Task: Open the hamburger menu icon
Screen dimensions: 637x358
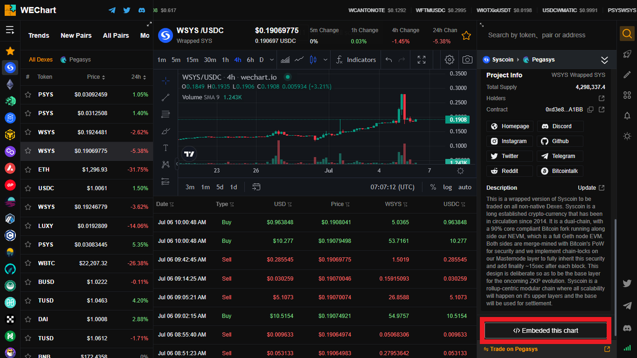Action: (x=10, y=30)
